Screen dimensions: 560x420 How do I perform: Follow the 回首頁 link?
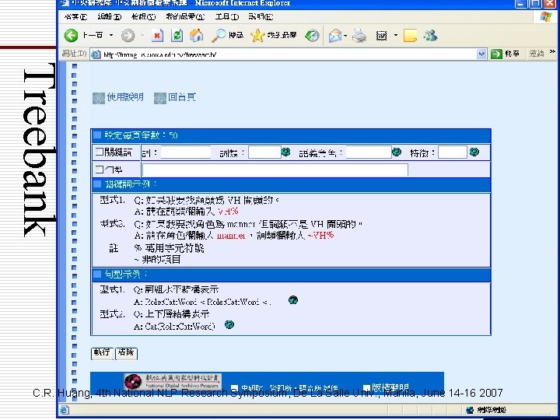click(x=182, y=97)
